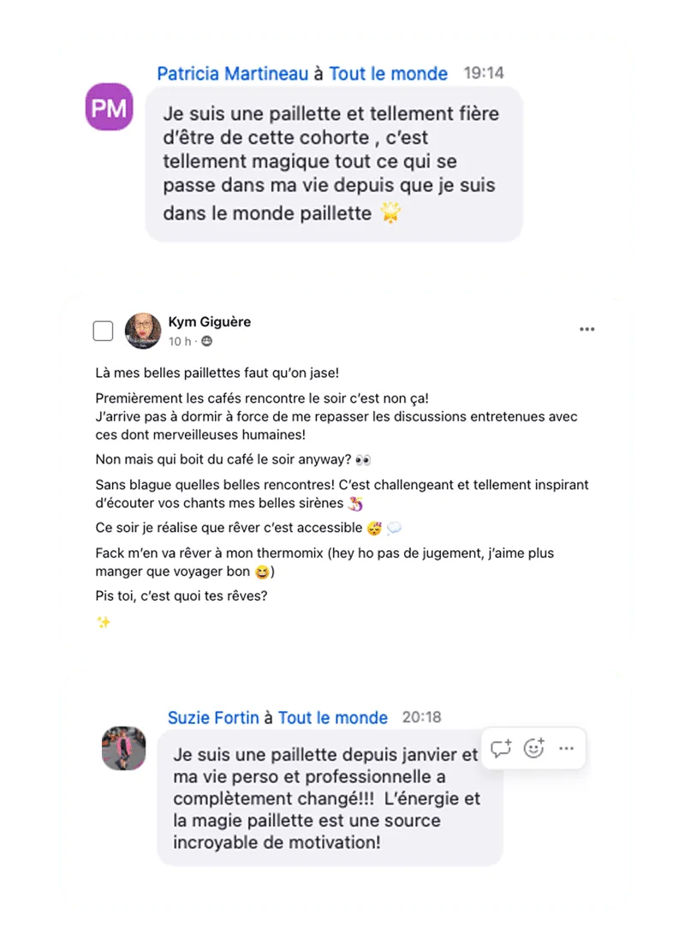685x945 pixels.
Task: Click the star emoji in Patricia's message
Action: click(x=391, y=212)
